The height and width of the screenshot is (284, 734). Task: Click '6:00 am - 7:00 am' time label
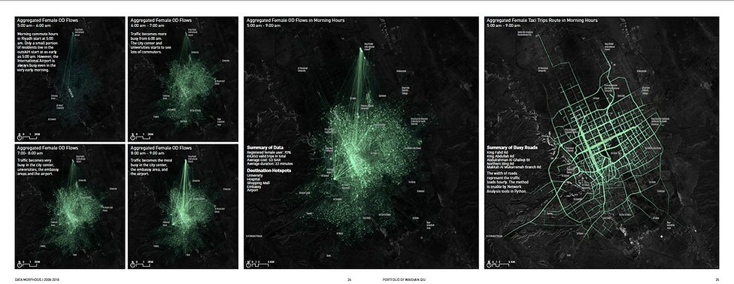tap(146, 26)
